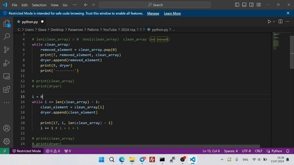
Task: Open the Source Control view
Action: pyautogui.click(x=6, y=50)
